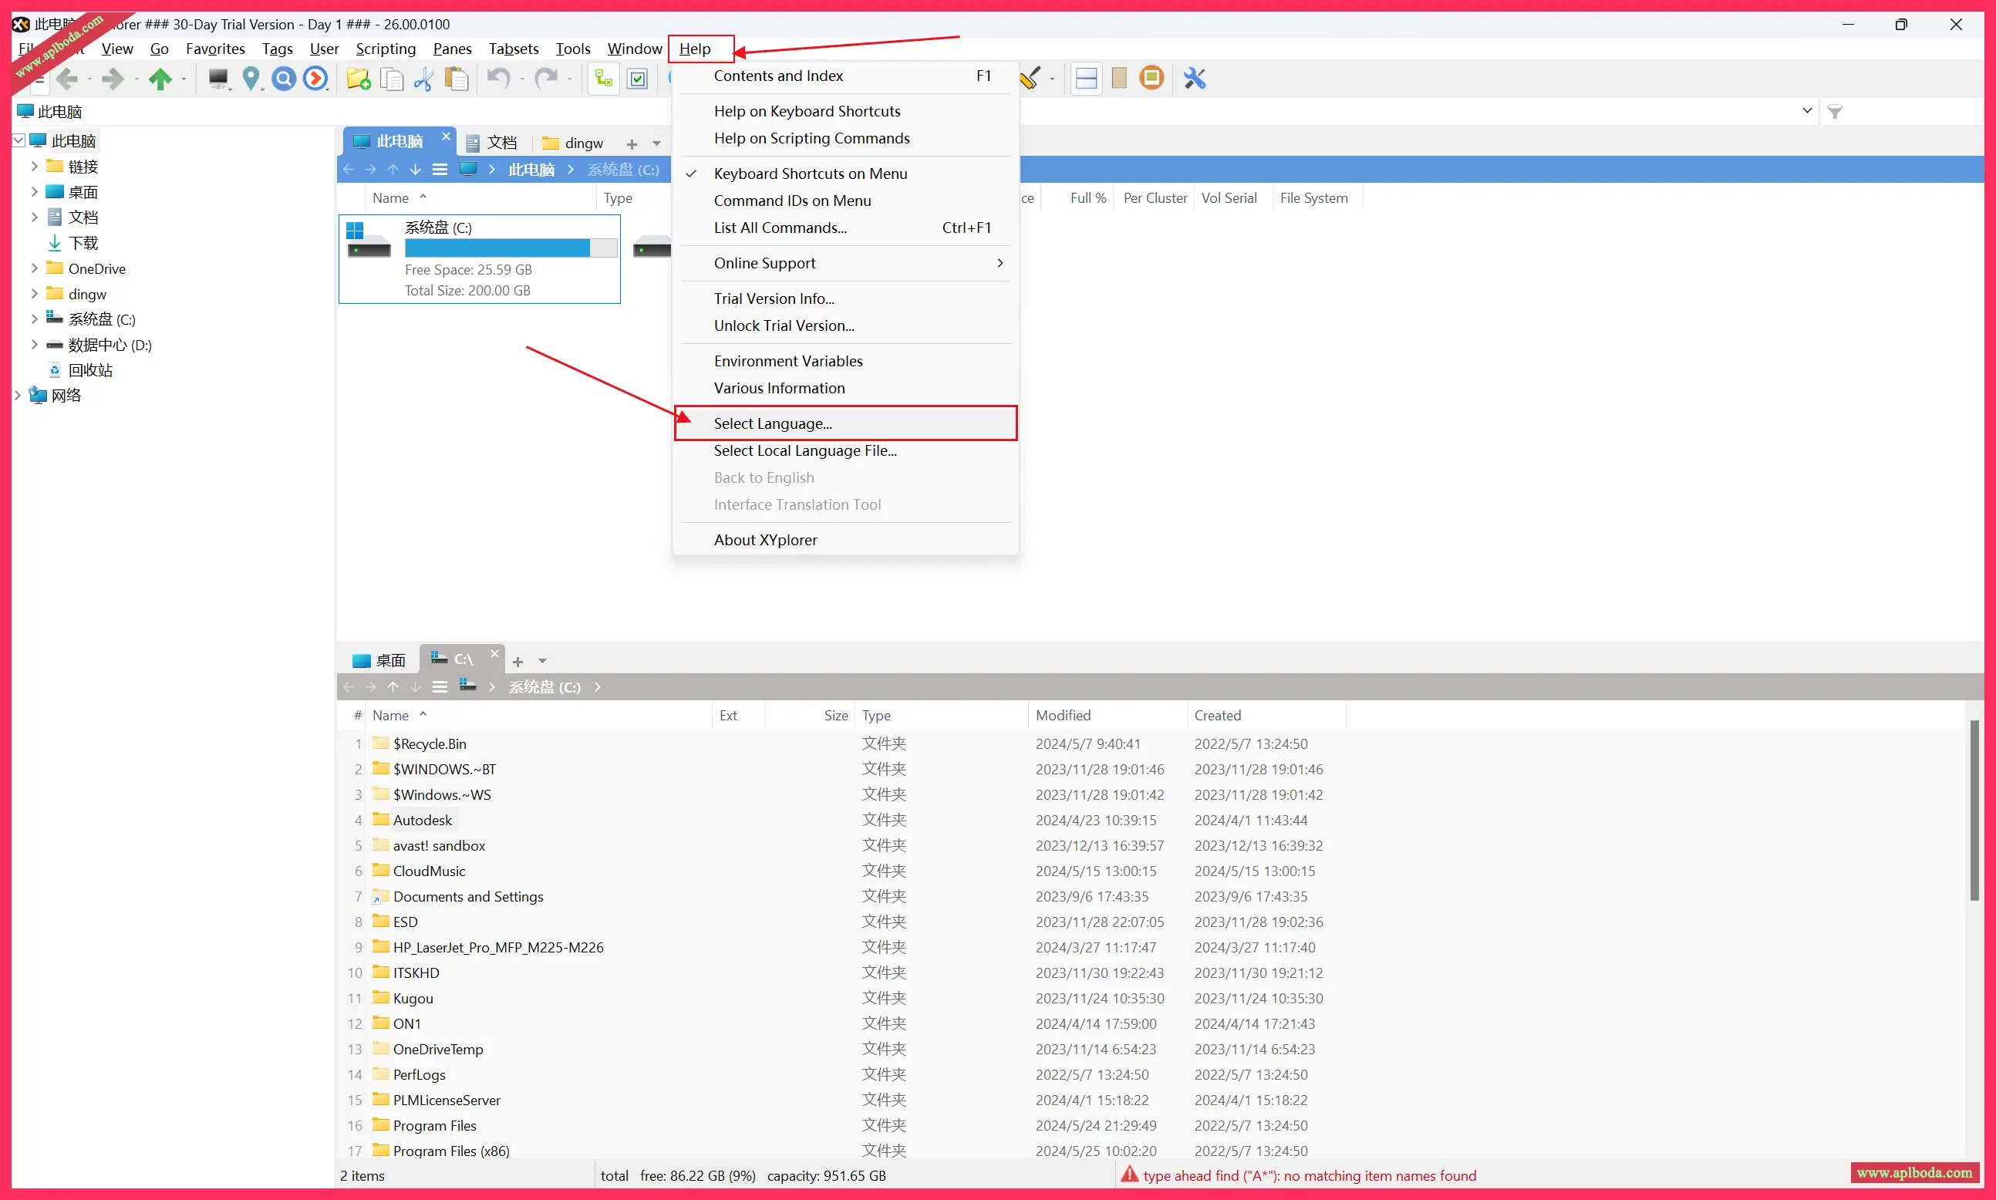Toggle Keyboard Shortcuts on Menu option
The width and height of the screenshot is (1996, 1200).
click(810, 174)
